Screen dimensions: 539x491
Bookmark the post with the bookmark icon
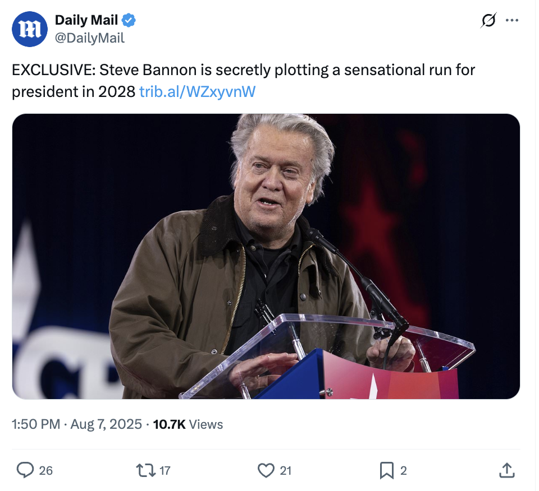point(386,470)
